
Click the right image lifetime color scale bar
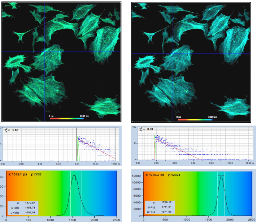(x=195, y=119)
